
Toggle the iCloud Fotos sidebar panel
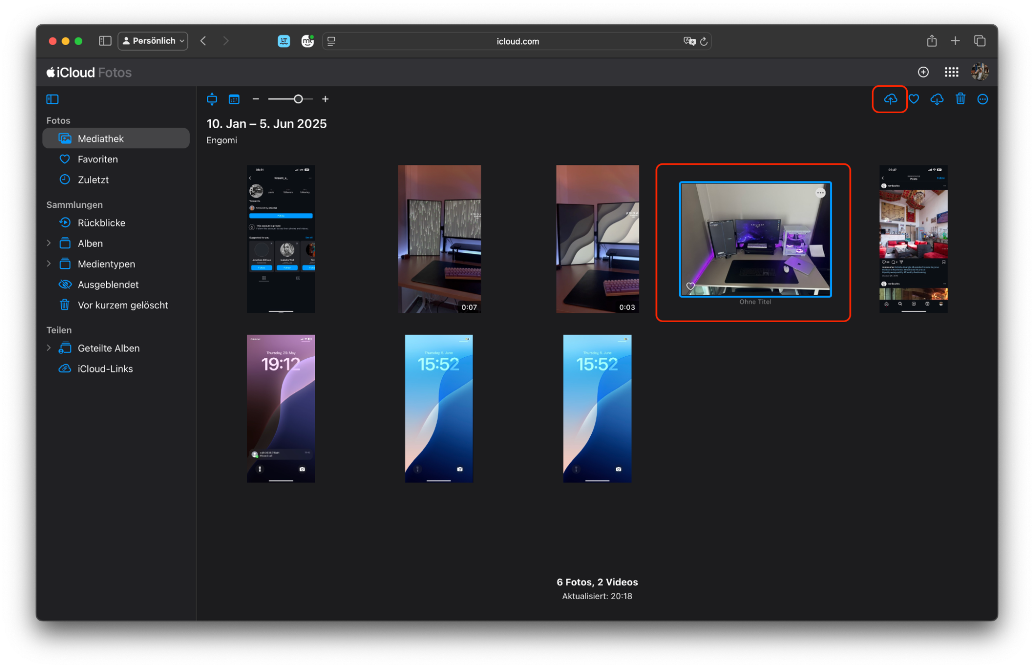pos(52,99)
